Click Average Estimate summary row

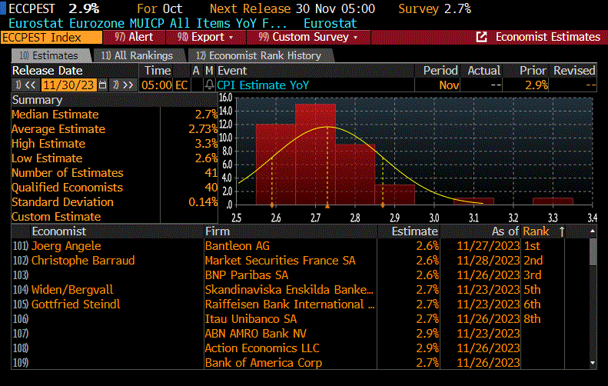coord(115,129)
